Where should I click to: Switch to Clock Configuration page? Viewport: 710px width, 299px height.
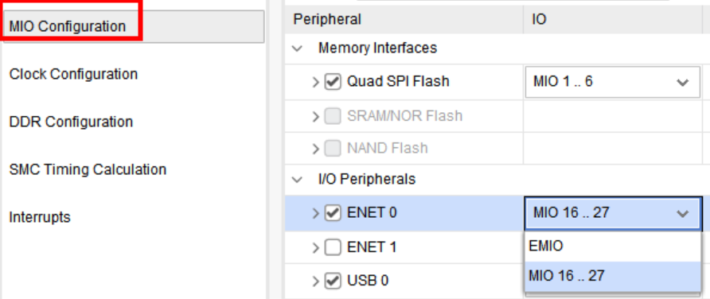click(73, 74)
